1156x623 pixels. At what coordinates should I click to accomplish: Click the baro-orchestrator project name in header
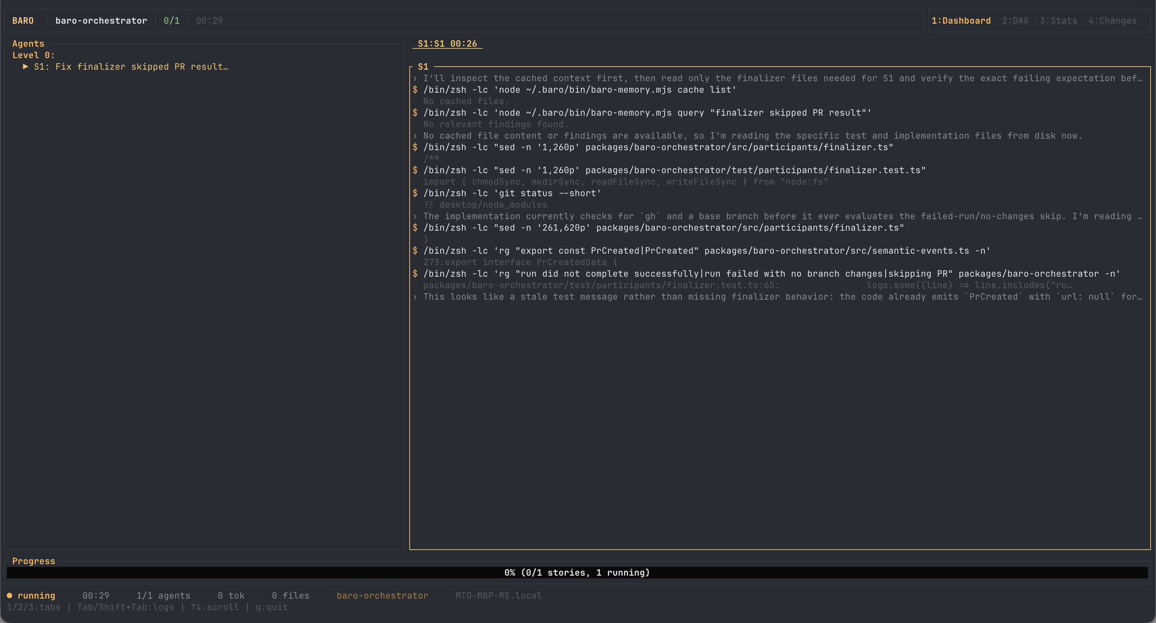[101, 21]
